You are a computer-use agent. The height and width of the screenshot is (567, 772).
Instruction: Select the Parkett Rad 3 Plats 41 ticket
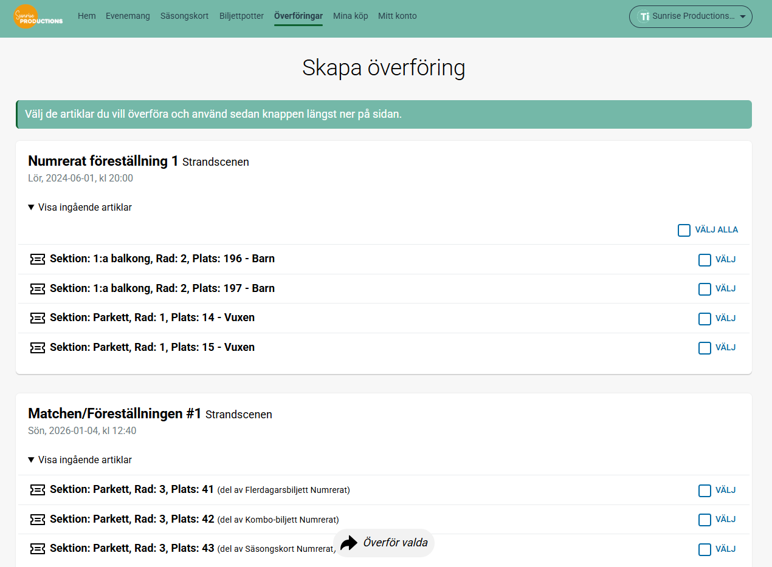click(x=705, y=491)
